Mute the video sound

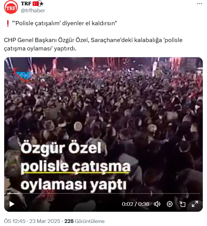click(157, 204)
